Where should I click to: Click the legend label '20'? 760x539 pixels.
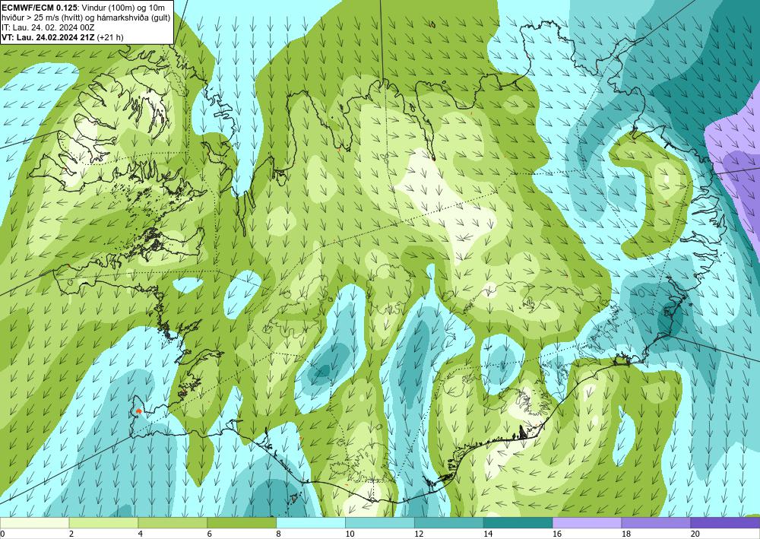tap(695, 534)
